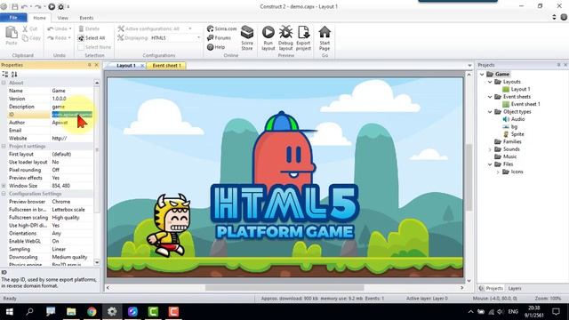The width and height of the screenshot is (569, 320).
Task: Open the Scirra Store
Action: (247, 37)
